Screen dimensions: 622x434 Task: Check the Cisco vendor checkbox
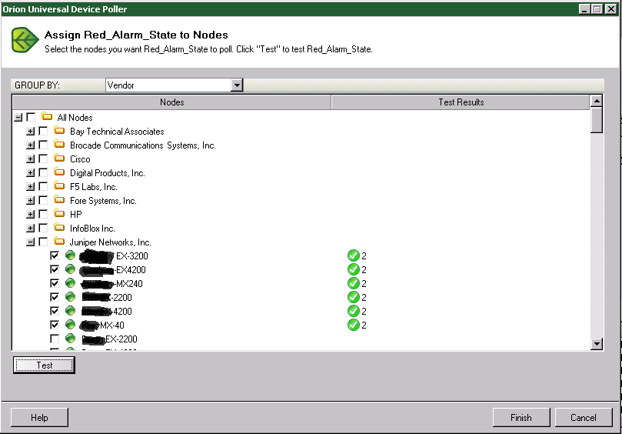(x=43, y=159)
